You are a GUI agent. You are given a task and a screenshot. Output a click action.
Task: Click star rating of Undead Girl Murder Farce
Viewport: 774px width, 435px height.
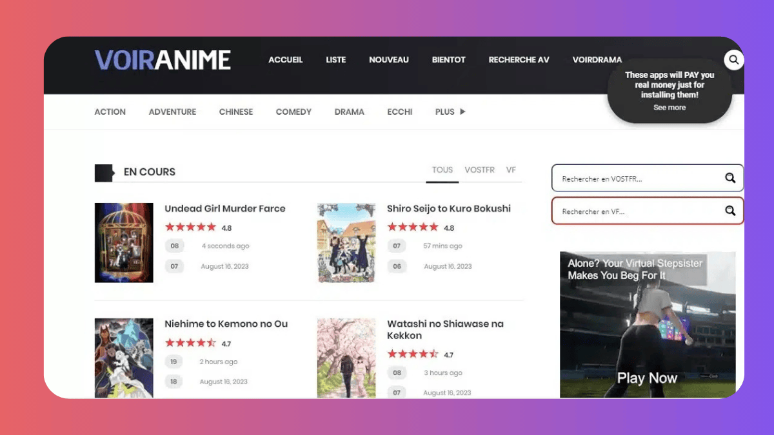coord(190,227)
